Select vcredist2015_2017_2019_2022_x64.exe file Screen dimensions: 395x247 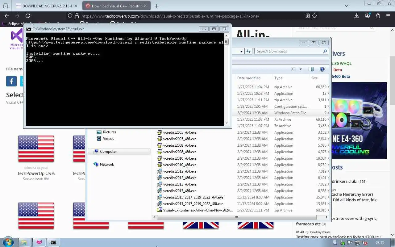click(193, 197)
